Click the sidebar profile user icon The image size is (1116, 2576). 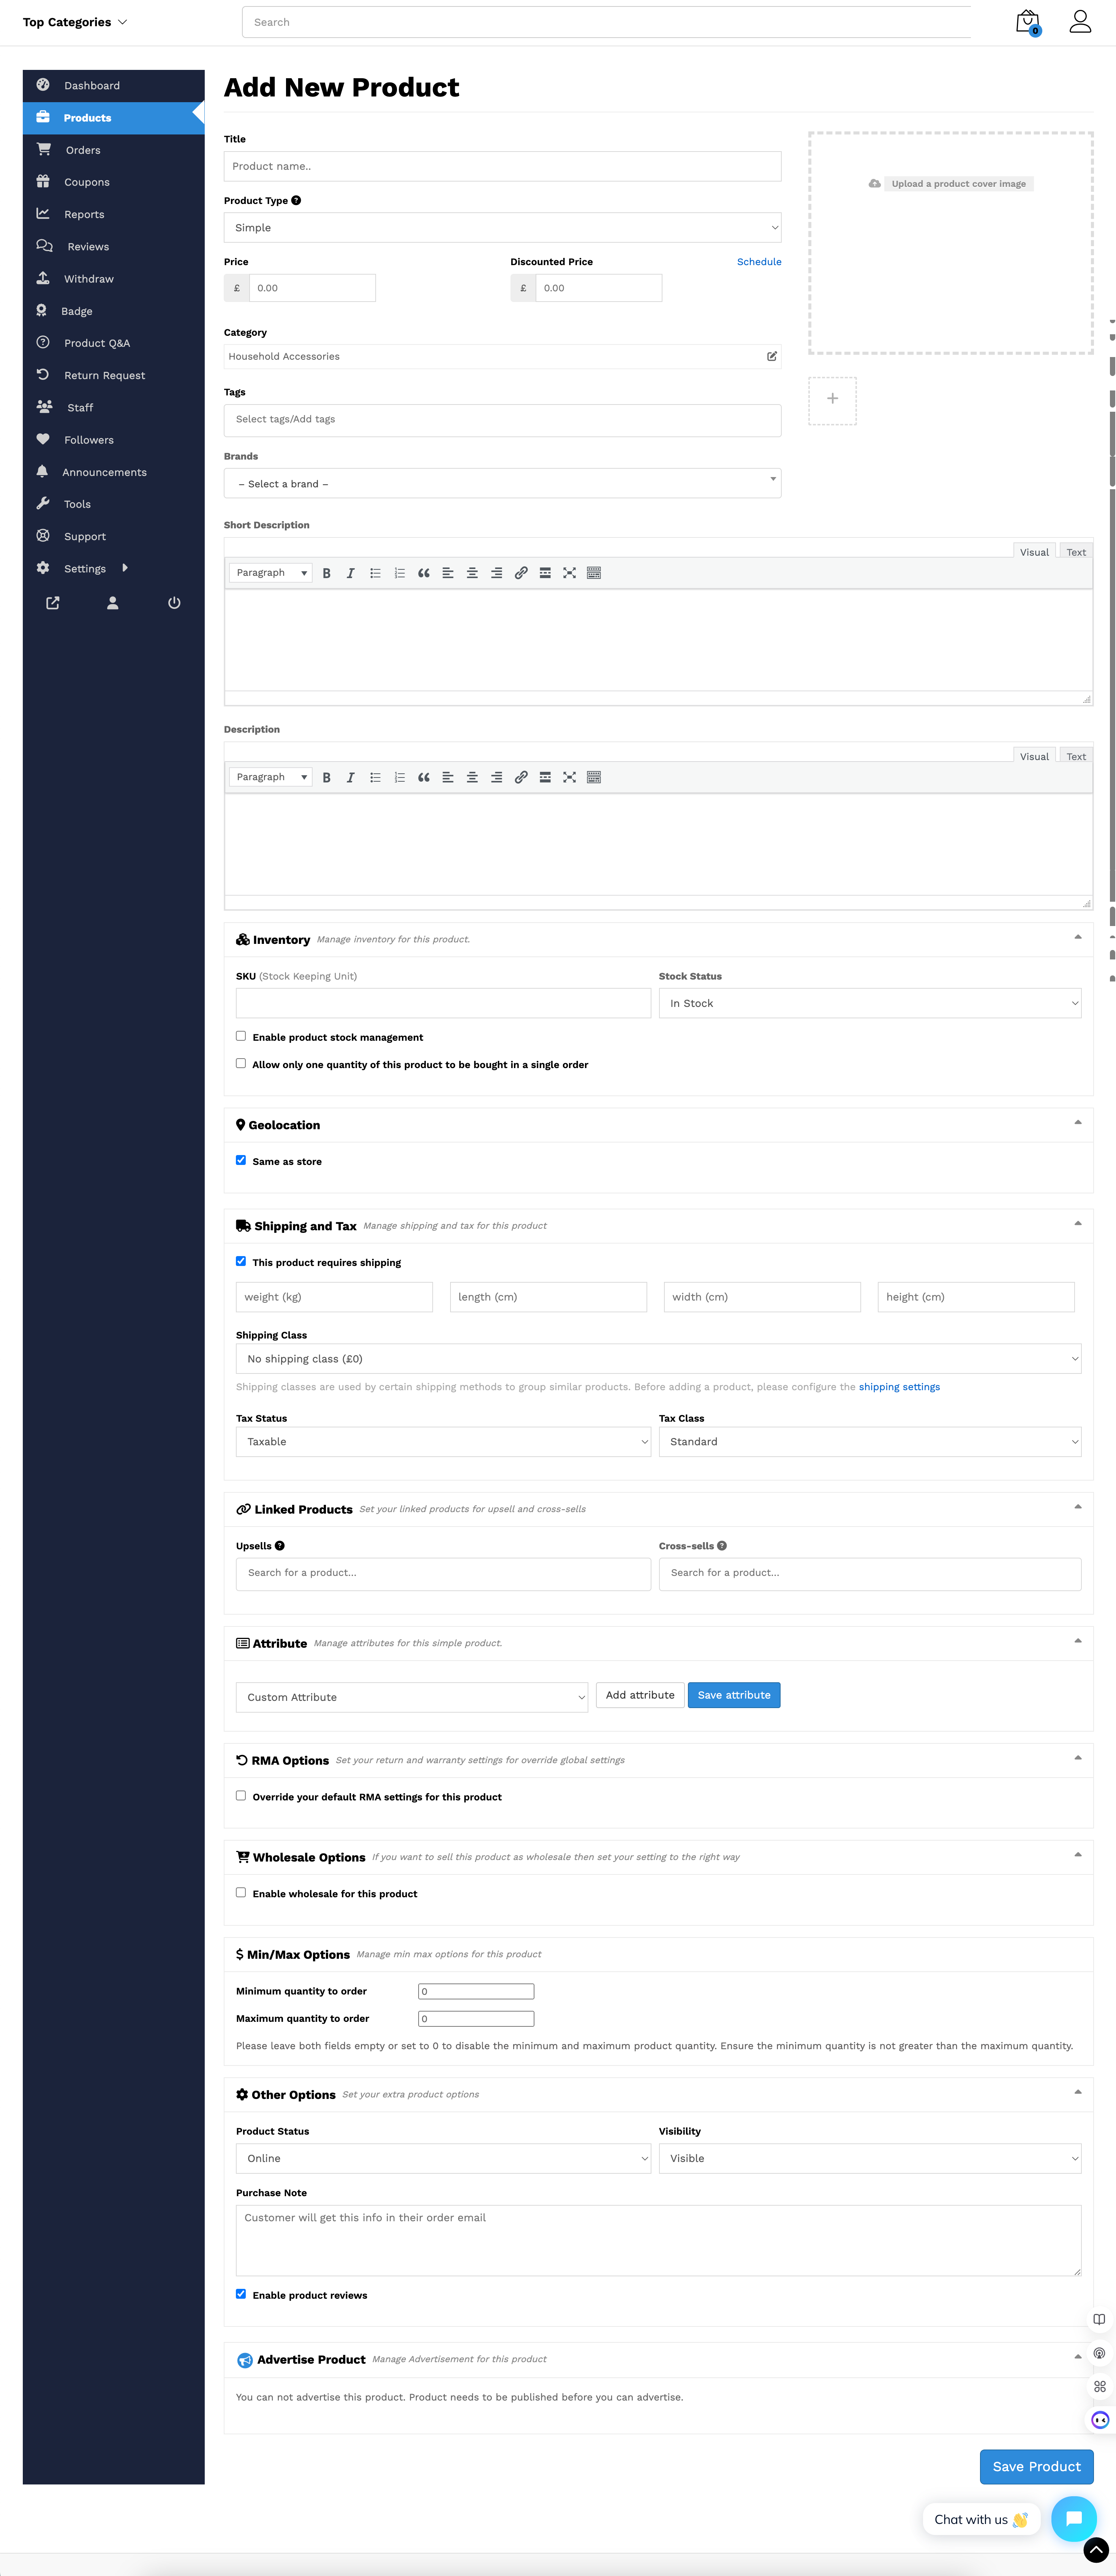[x=113, y=603]
